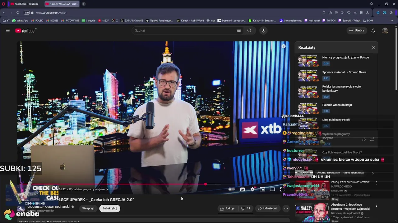398x223 pixels.
Task: Open the WhatsApp bookmark
Action: point(20,21)
